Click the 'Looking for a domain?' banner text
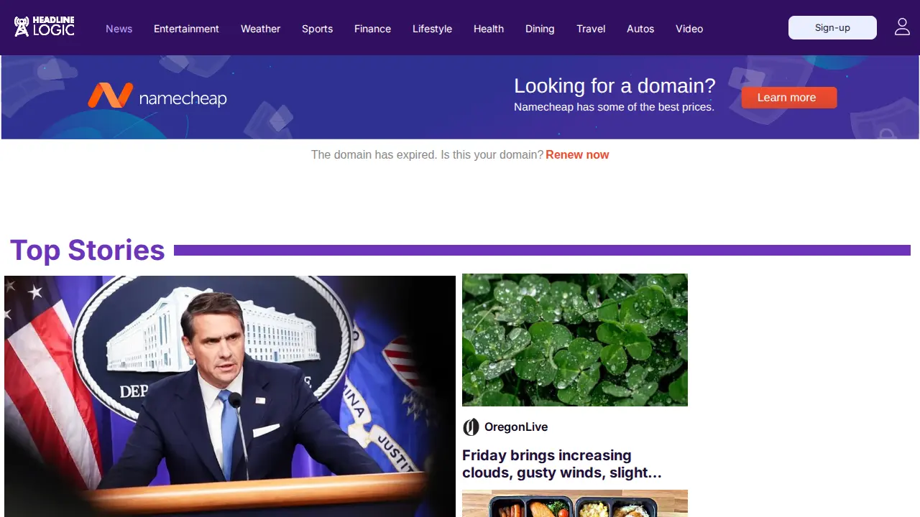Image resolution: width=920 pixels, height=517 pixels. tap(615, 86)
